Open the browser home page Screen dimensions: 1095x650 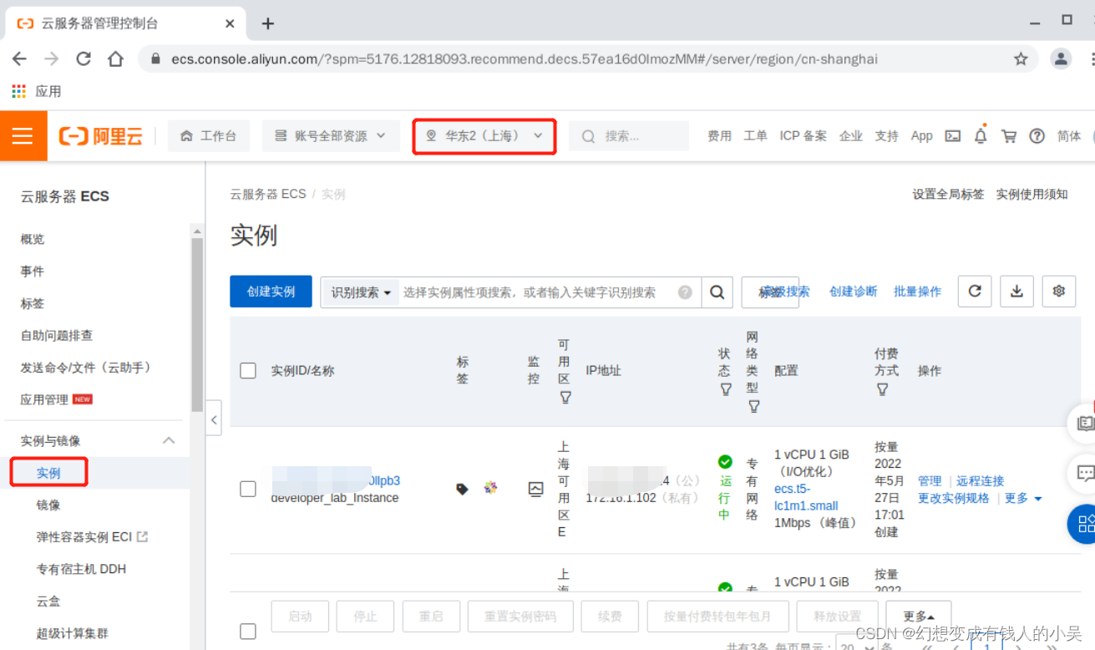coord(115,59)
